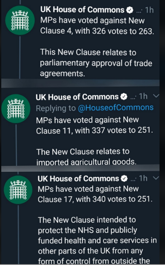The width and height of the screenshot is (165, 265).
Task: Tap the second tweet's portcullis avatar
Action: click(16, 109)
